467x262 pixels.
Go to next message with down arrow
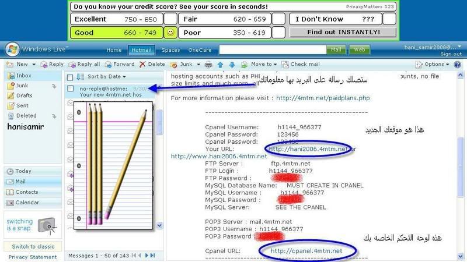[x=231, y=65]
